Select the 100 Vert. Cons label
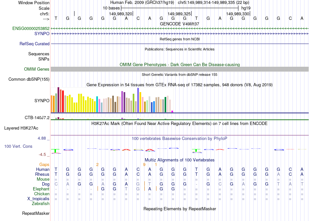The image size is (309, 221). tap(18, 146)
